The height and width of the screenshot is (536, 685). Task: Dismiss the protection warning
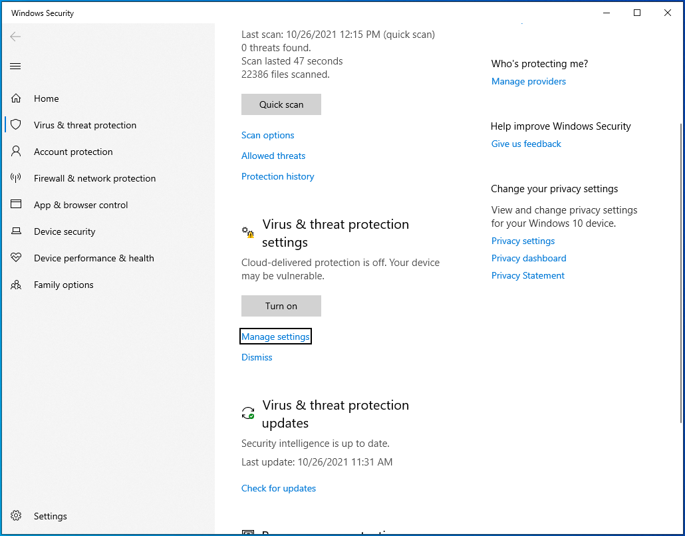coord(257,357)
